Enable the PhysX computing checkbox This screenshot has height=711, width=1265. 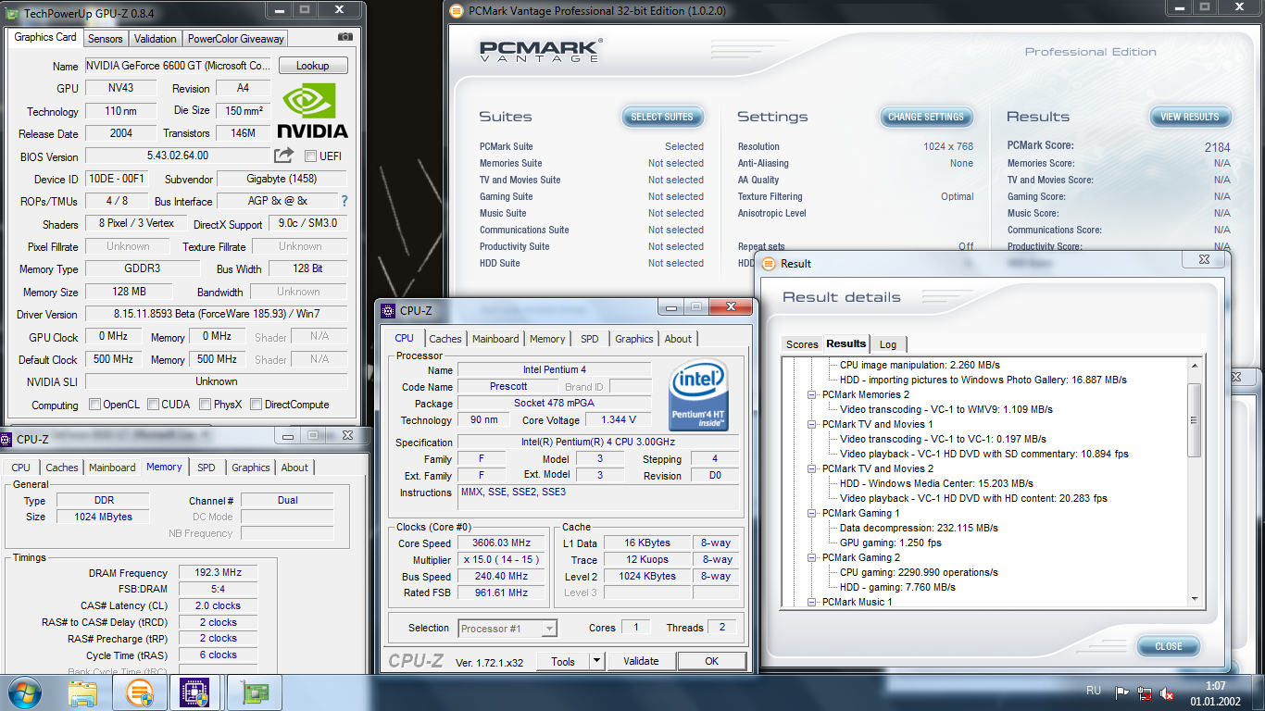(x=206, y=405)
